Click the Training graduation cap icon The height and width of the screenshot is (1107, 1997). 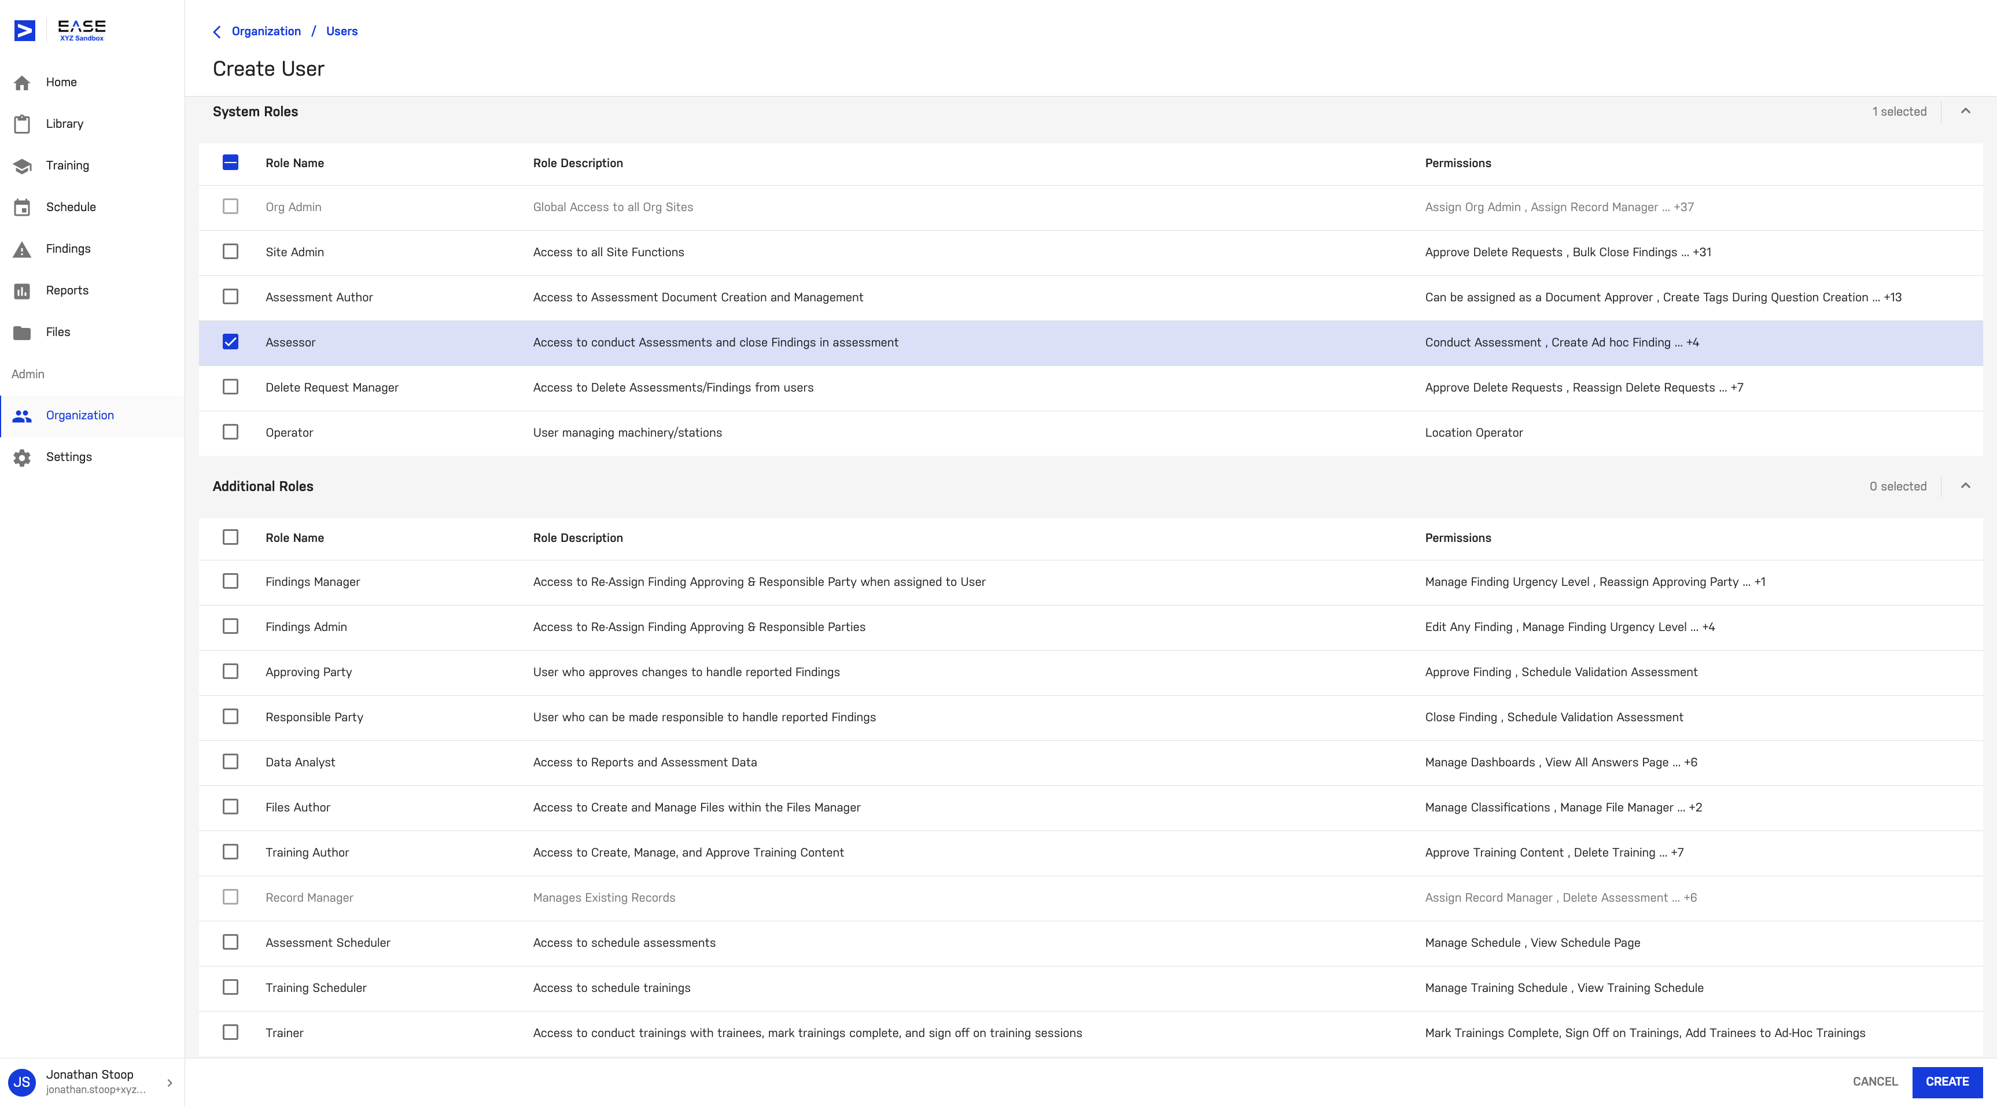[22, 166]
